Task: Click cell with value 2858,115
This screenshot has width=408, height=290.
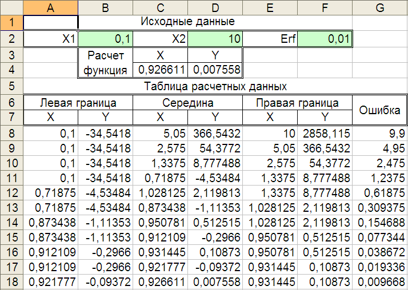Action: [325, 134]
